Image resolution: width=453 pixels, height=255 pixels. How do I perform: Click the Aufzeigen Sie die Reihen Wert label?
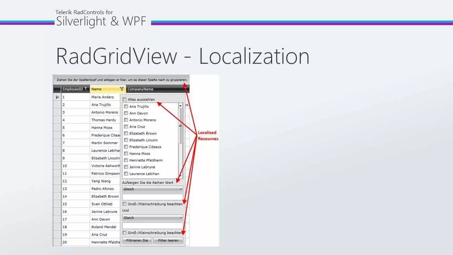point(148,183)
